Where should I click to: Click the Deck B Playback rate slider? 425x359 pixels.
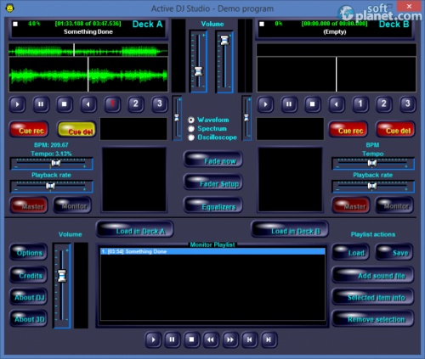click(x=373, y=186)
